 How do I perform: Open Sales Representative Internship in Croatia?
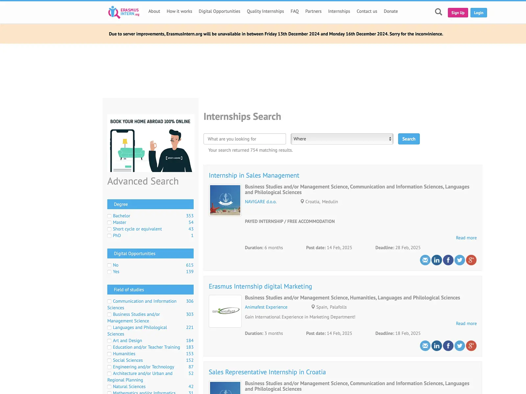click(x=267, y=372)
